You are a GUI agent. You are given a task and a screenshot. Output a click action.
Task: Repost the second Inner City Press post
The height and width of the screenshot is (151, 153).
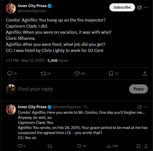pos(50,146)
